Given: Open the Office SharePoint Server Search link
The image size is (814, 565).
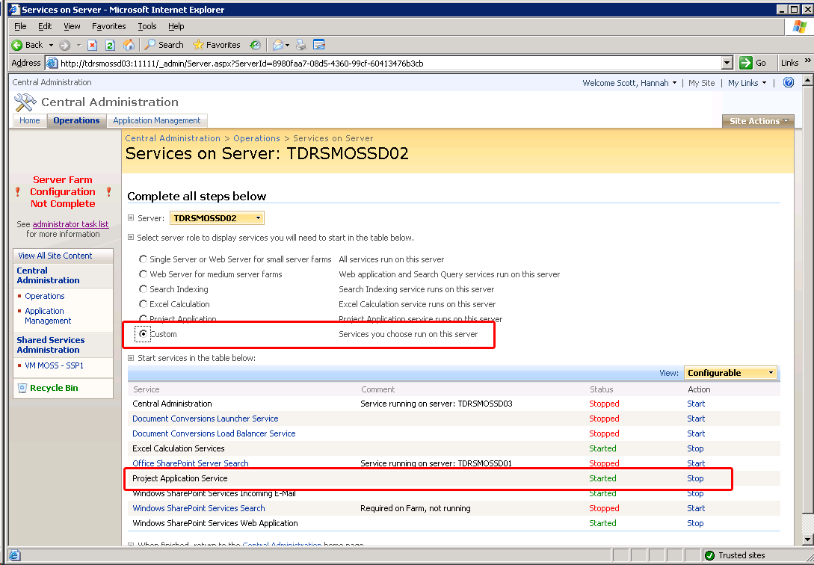Looking at the screenshot, I should click(x=191, y=463).
